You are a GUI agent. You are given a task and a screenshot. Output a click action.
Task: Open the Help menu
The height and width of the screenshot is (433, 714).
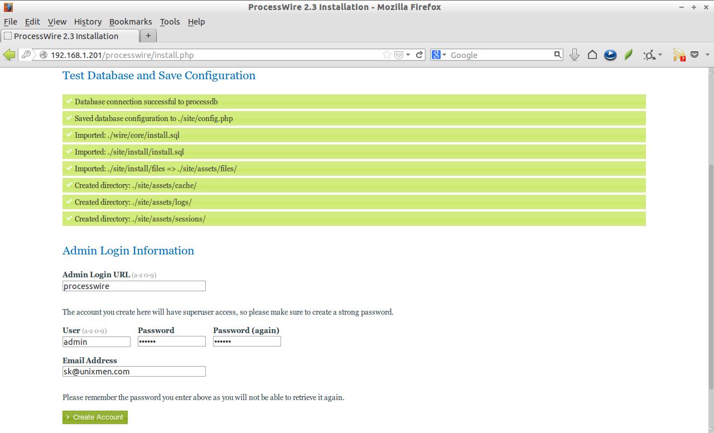point(196,22)
